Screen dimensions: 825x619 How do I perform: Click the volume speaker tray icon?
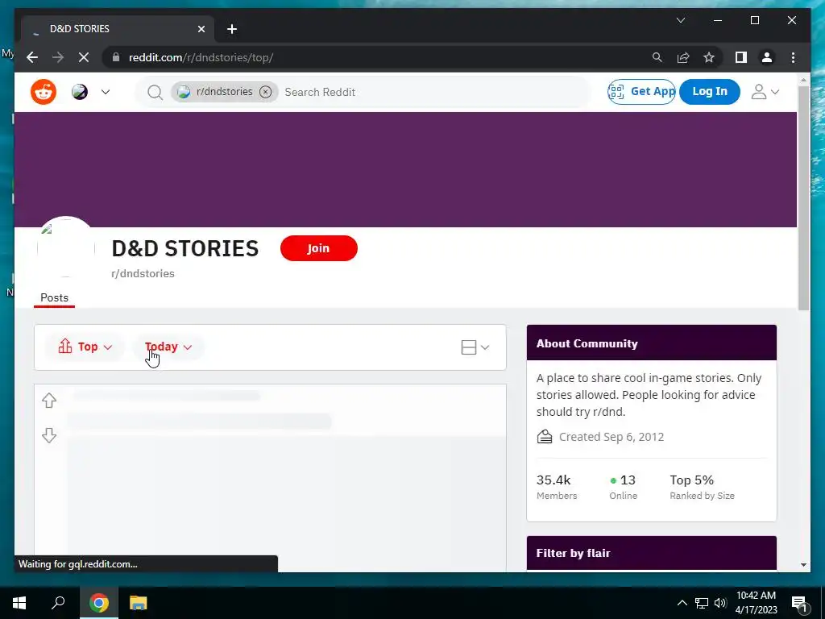pos(720,603)
